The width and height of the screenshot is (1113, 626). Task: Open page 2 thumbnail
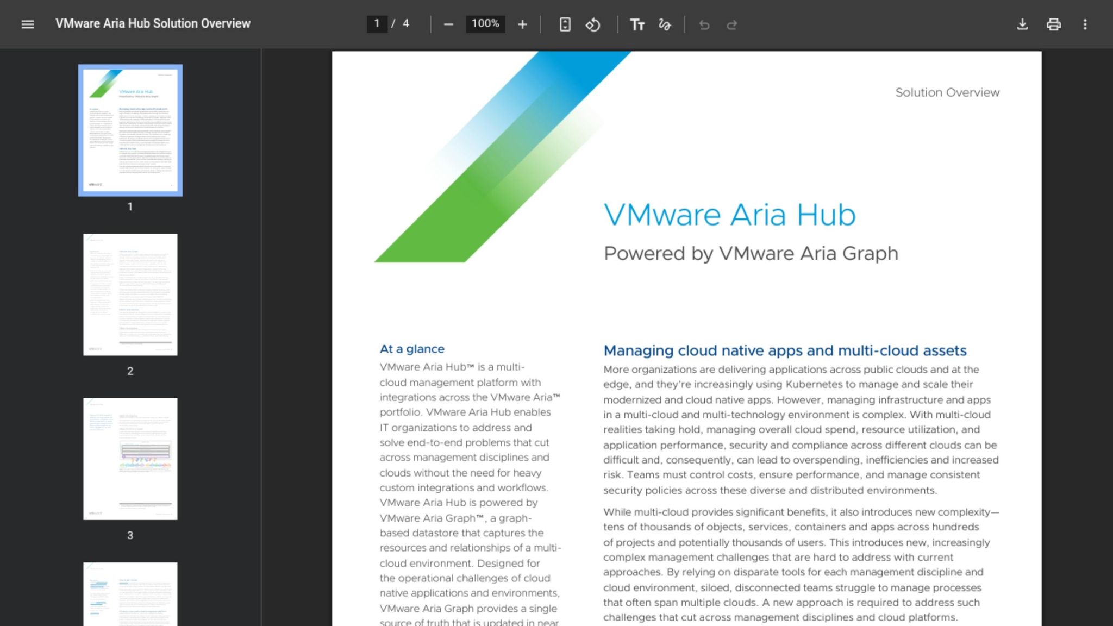click(130, 295)
